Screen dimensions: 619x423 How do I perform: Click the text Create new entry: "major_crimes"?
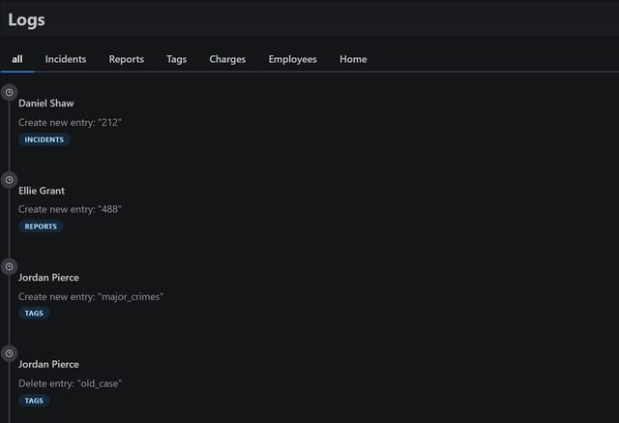91,296
